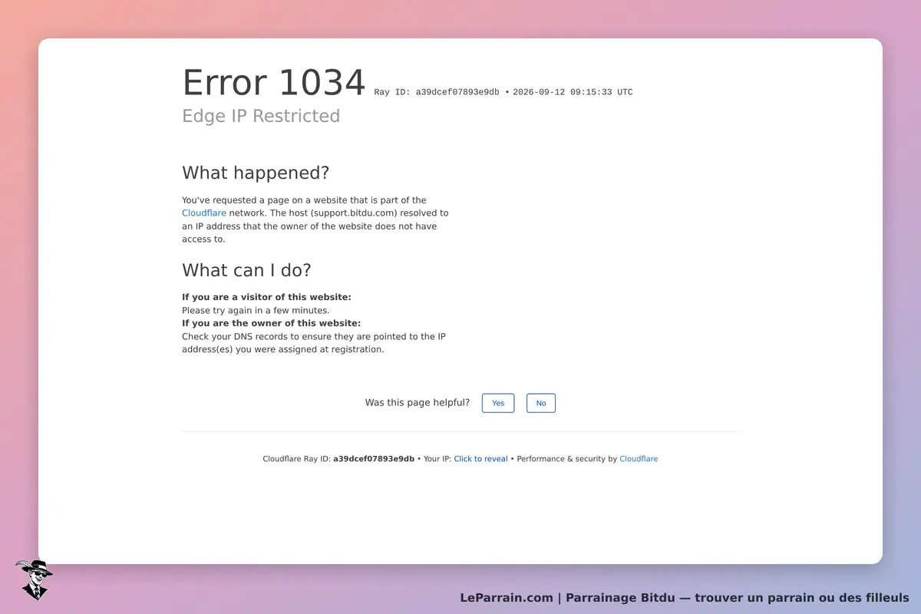The height and width of the screenshot is (614, 921).
Task: Click the LeParrain.com Parrainage Bitdu caption
Action: (x=685, y=598)
